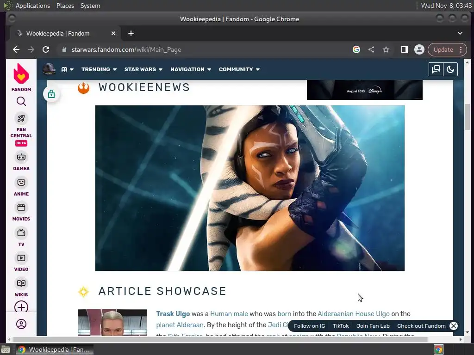The image size is (474, 355).
Task: Open the planet Alderaan link
Action: (x=180, y=325)
